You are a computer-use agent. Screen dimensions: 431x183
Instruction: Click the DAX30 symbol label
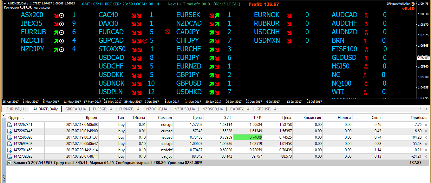[x=108, y=23]
